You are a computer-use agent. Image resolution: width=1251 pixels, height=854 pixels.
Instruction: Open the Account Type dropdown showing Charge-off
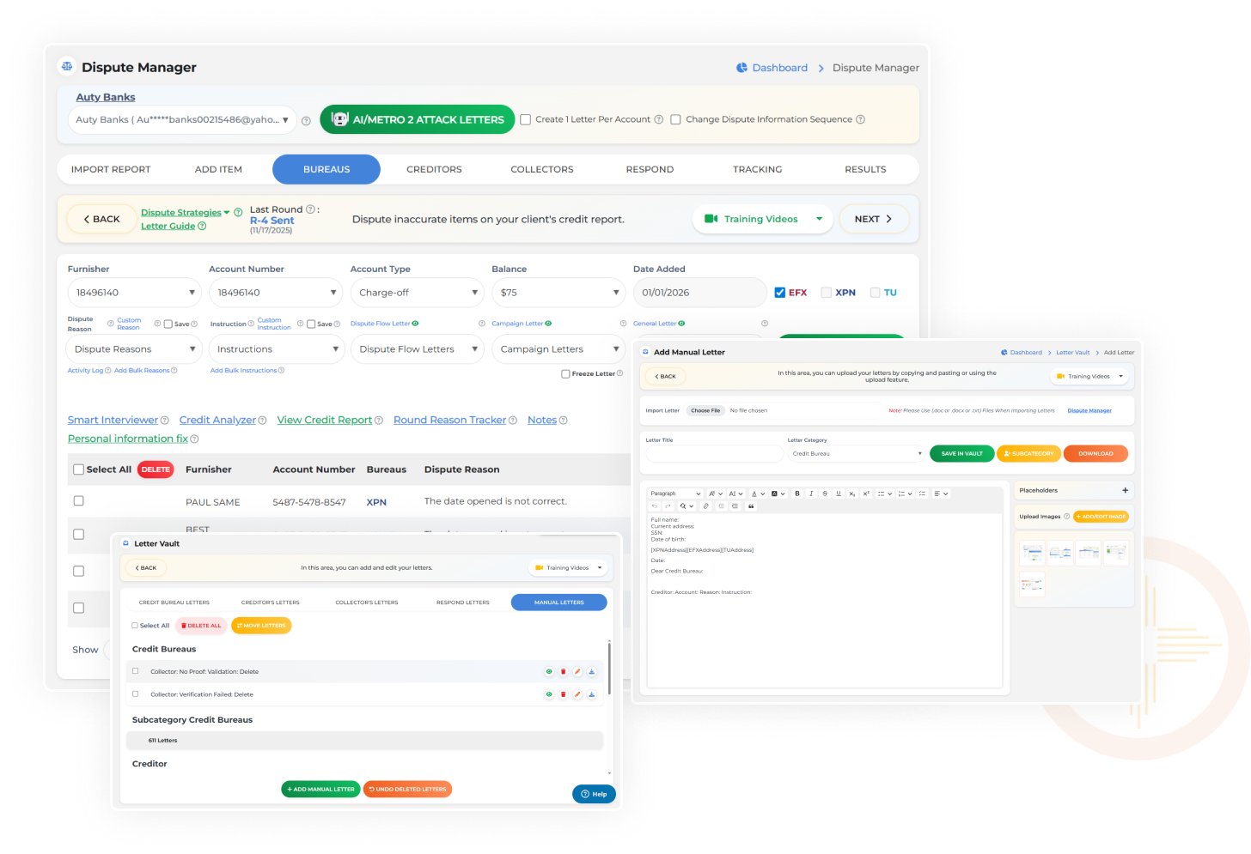[x=418, y=293]
